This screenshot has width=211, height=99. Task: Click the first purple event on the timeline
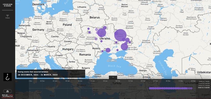[150, 88]
